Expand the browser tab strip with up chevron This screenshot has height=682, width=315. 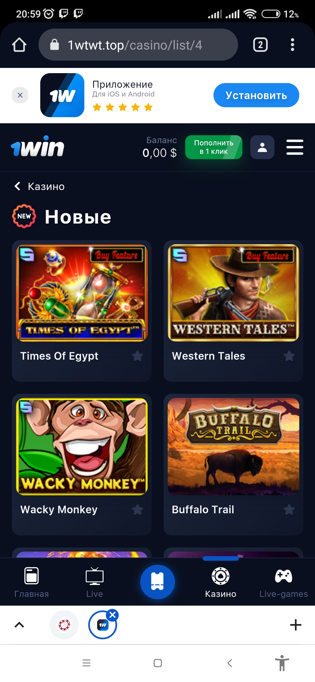click(x=19, y=625)
